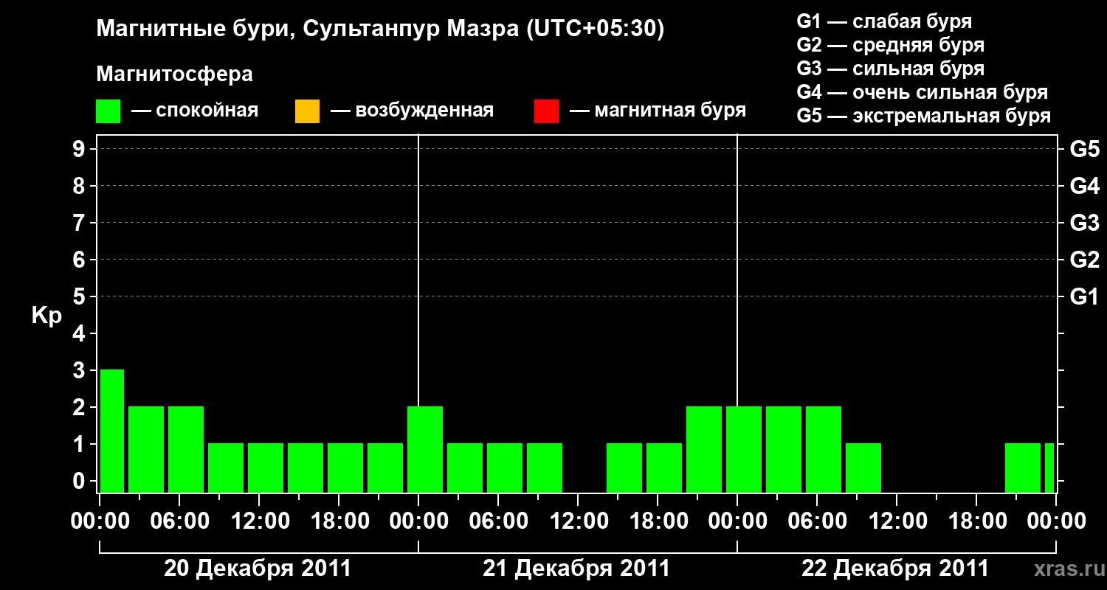Image resolution: width=1107 pixels, height=590 pixels.
Task: Click '12:00' time label under 21 December
Action: 578,521
